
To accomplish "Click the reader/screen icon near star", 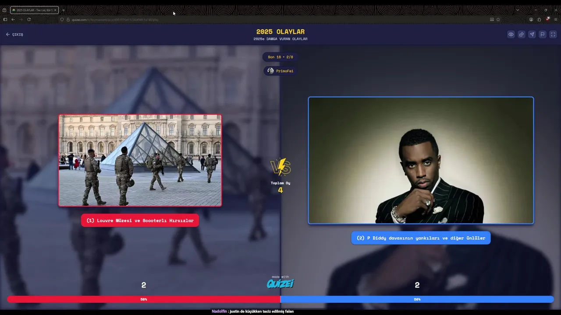I will (x=492, y=19).
